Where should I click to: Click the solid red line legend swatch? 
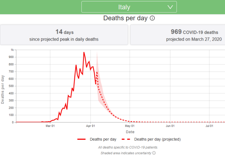[x=82, y=139]
